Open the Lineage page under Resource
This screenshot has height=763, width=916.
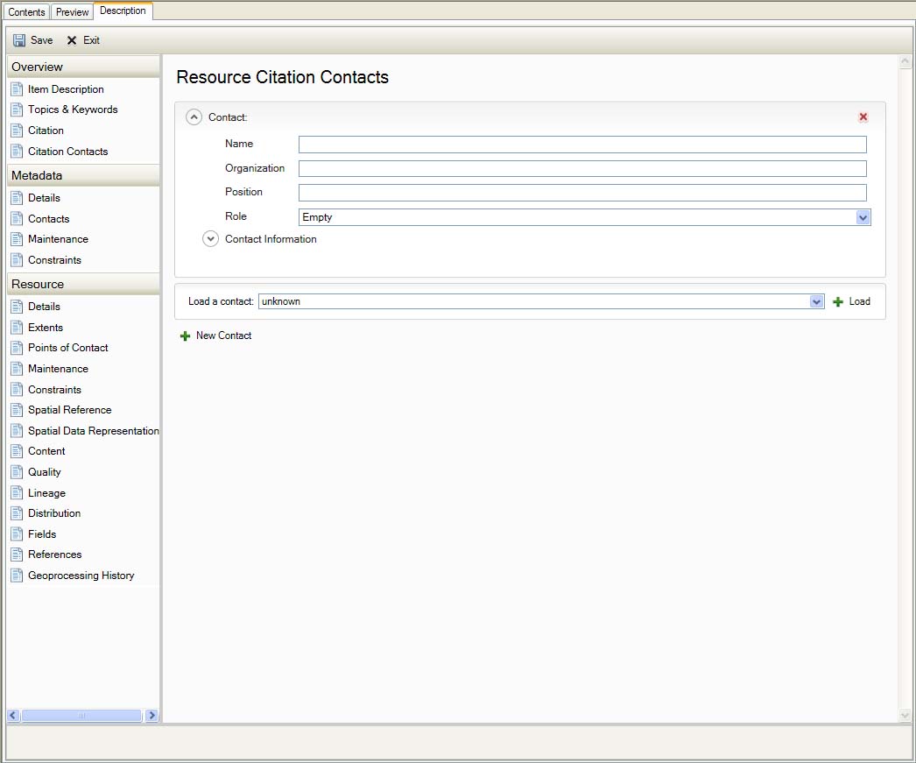click(x=46, y=493)
